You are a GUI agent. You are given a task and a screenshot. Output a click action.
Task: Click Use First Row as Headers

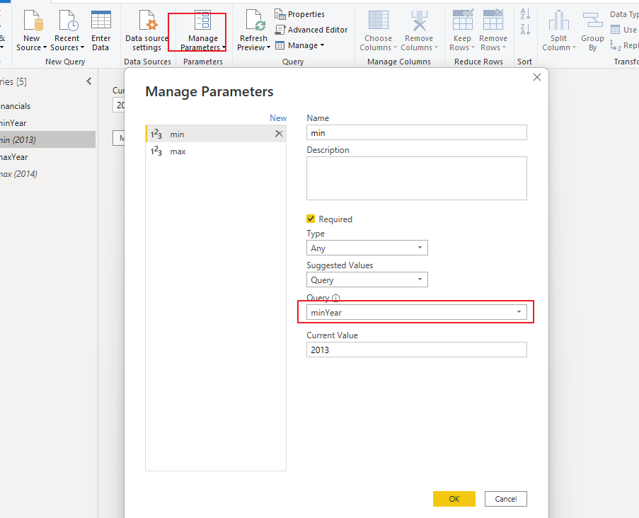(x=624, y=30)
